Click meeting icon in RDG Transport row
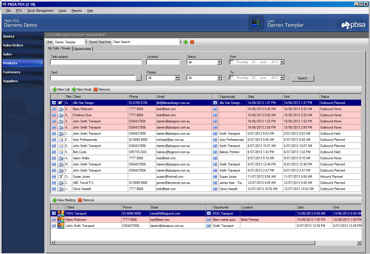The width and height of the screenshot is (370, 254). coord(61,213)
